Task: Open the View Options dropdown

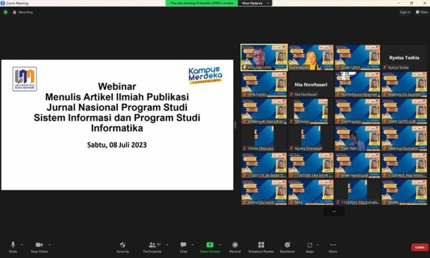Action: point(255,3)
